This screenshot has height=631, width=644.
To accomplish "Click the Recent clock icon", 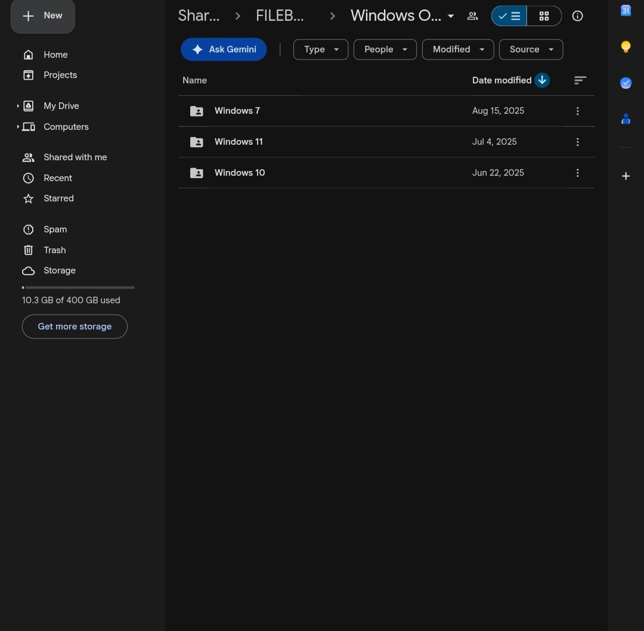I will coord(29,178).
